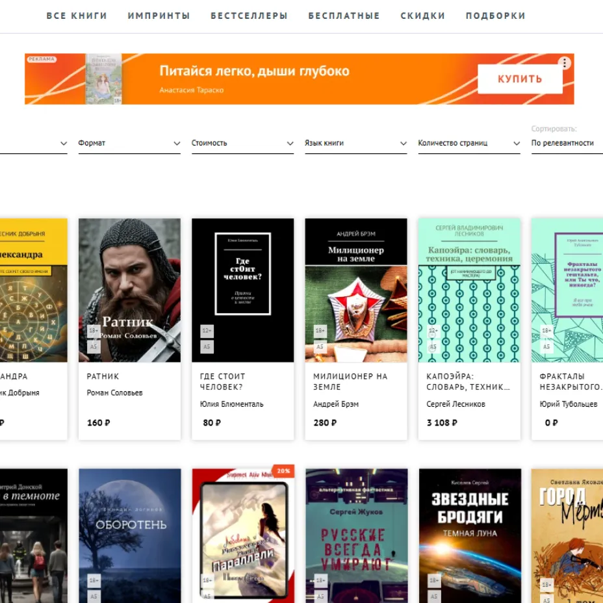Open banner author Анастасия Тараско

(192, 90)
